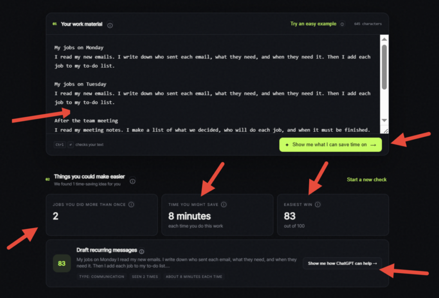Click the textarea scrollbar up arrow
Viewport: 439px width, 298px height.
[384, 39]
